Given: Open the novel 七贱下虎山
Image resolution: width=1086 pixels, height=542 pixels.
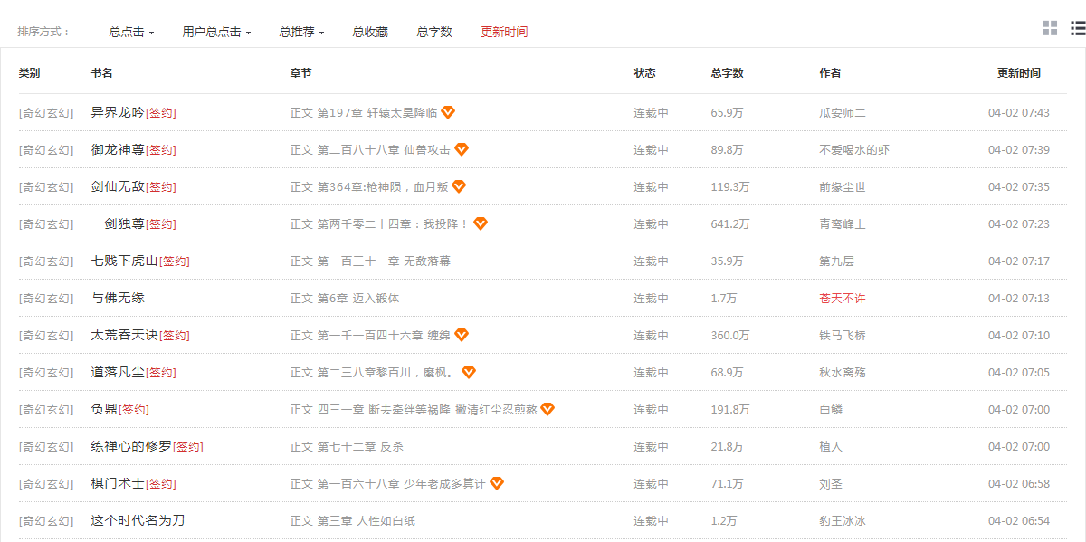Looking at the screenshot, I should pyautogui.click(x=125, y=261).
